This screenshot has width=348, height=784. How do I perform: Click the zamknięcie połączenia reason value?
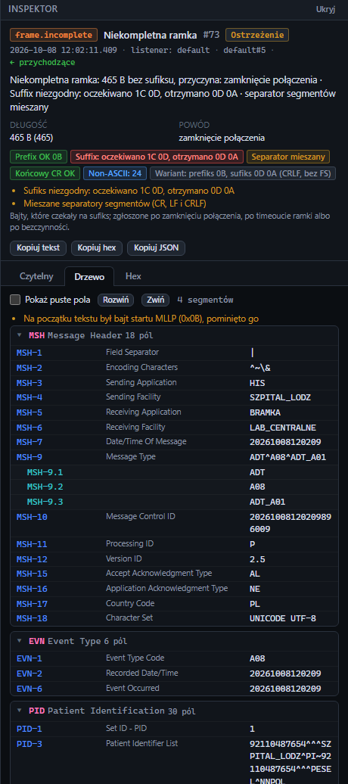(222, 138)
